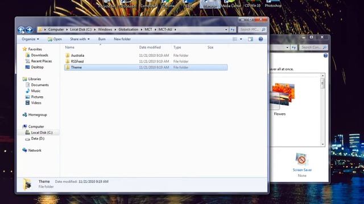Viewport: 364px width, 204px height.
Task: Click the Forward navigation arrow
Action: click(29, 29)
